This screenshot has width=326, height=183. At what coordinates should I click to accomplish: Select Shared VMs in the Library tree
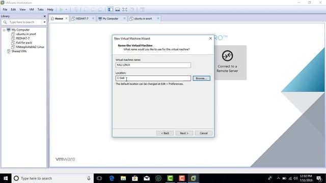click(19, 51)
